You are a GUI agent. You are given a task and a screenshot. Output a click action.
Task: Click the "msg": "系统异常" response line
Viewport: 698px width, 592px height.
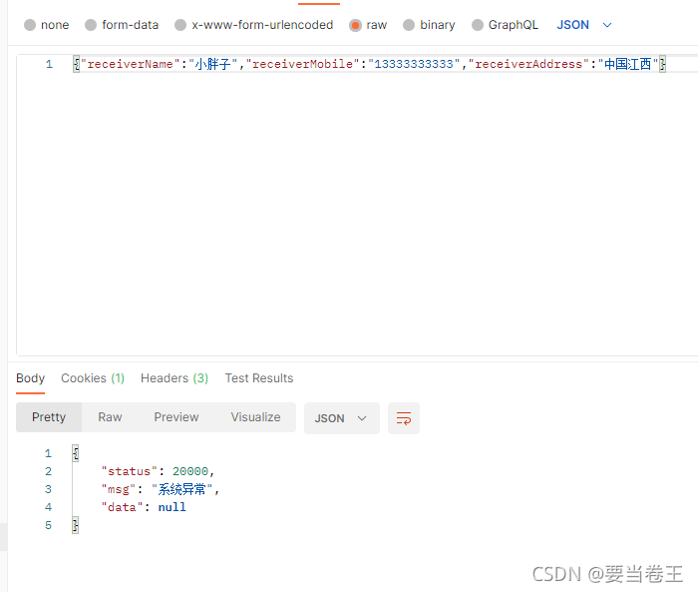(161, 489)
